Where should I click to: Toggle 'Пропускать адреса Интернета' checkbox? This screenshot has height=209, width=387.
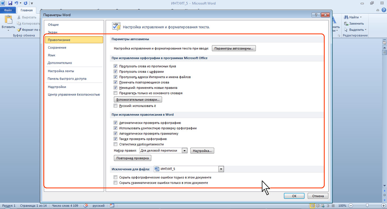[115, 77]
